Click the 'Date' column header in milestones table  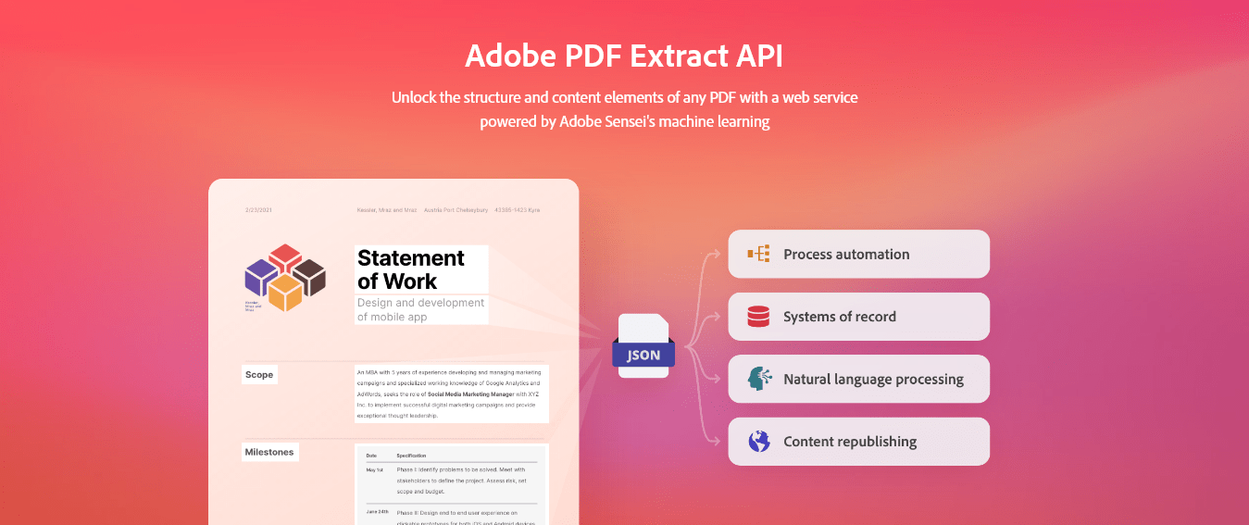371,456
